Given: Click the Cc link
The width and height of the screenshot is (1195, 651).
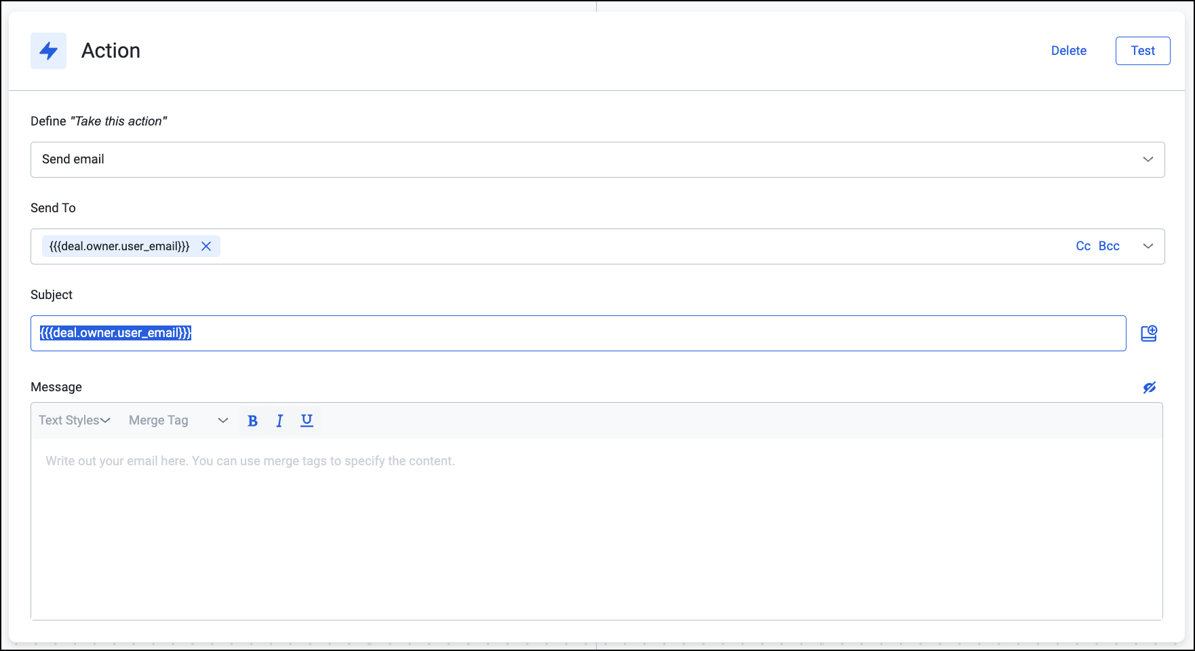Looking at the screenshot, I should (1083, 246).
